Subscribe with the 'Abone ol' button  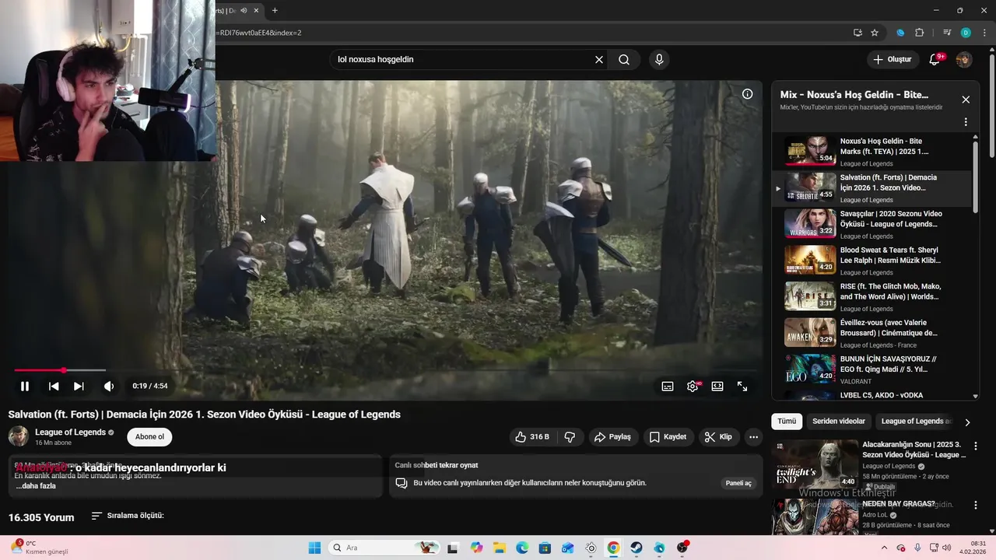pyautogui.click(x=149, y=437)
